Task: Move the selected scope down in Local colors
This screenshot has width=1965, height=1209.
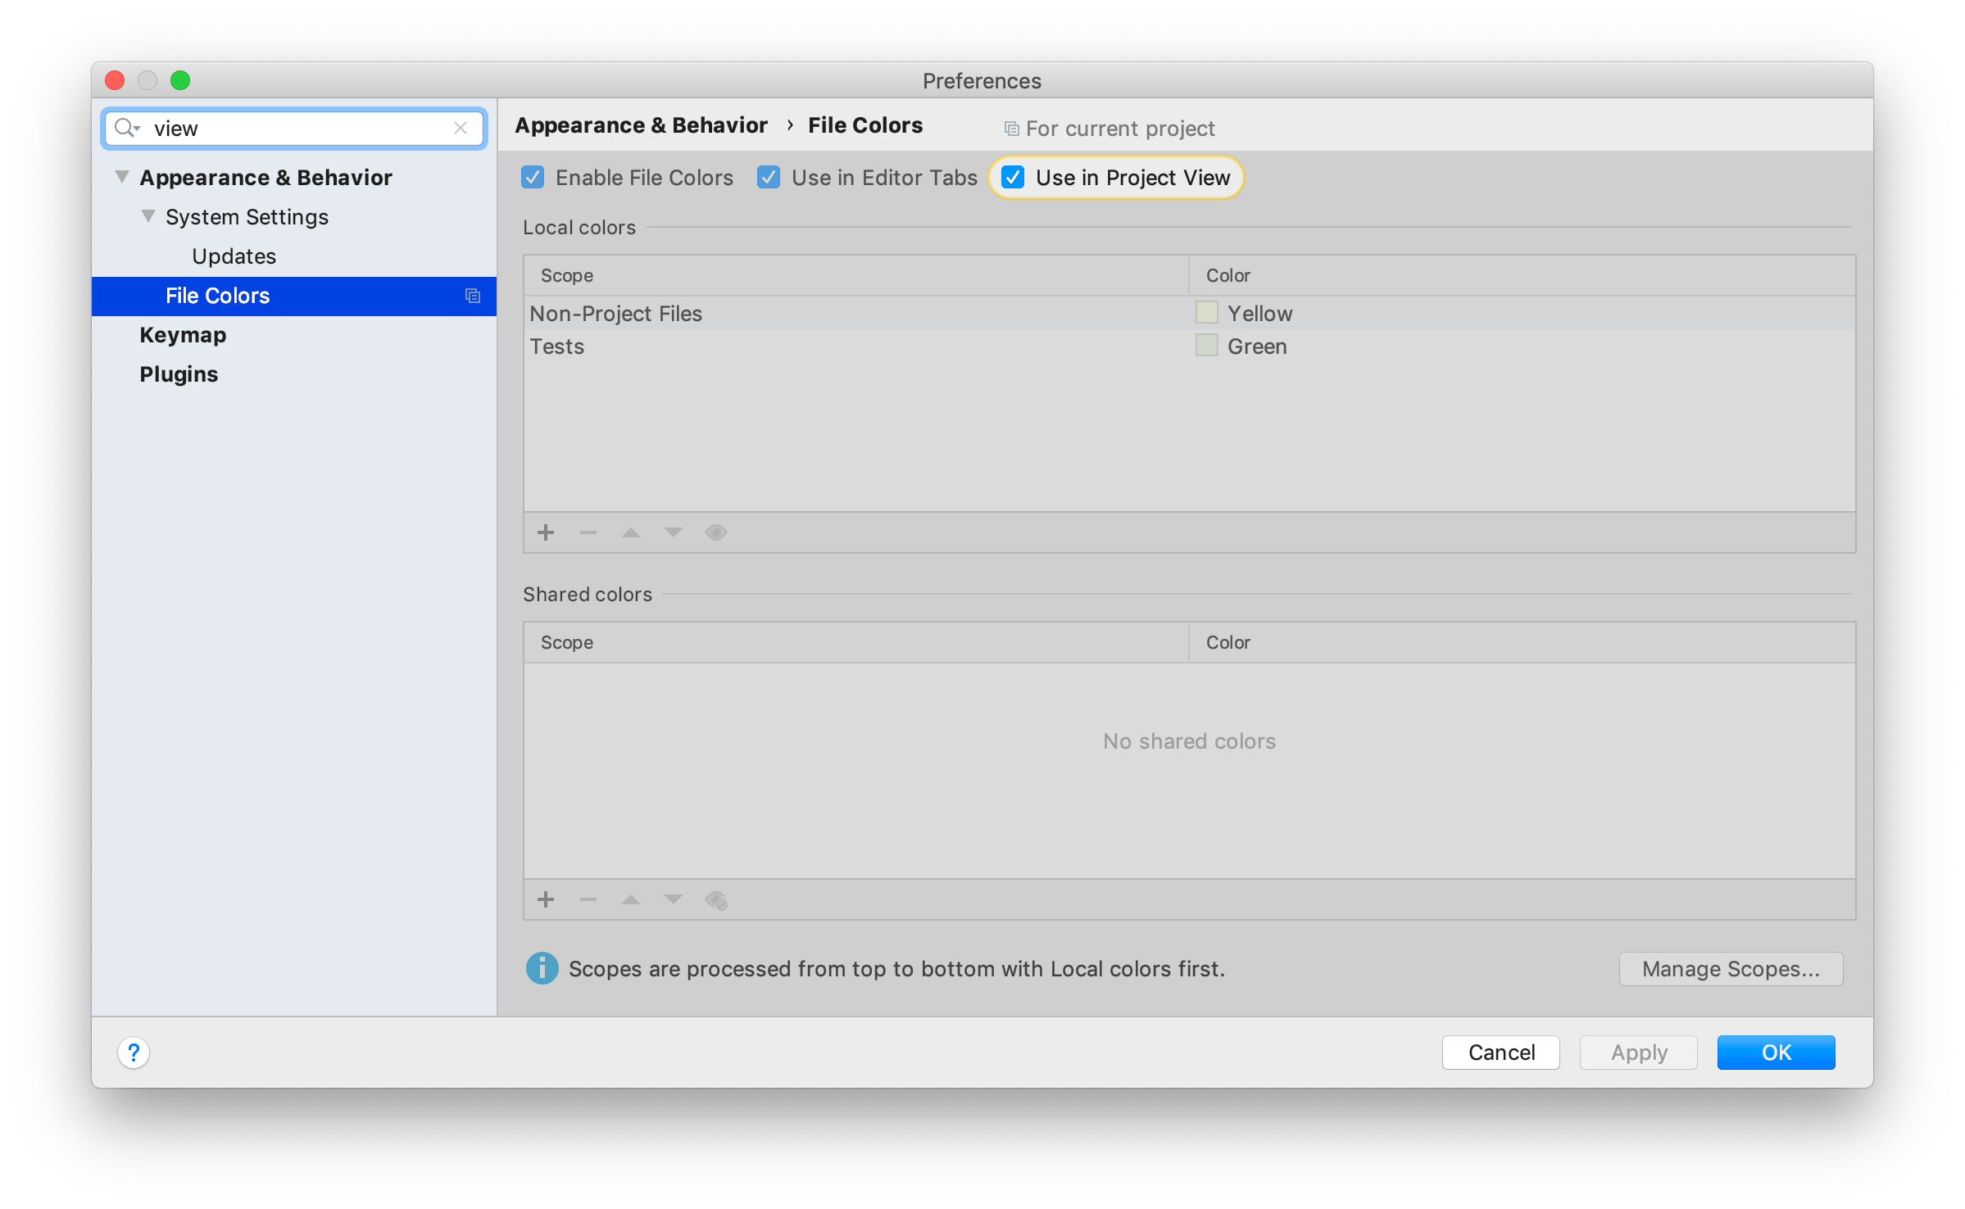Action: (673, 532)
